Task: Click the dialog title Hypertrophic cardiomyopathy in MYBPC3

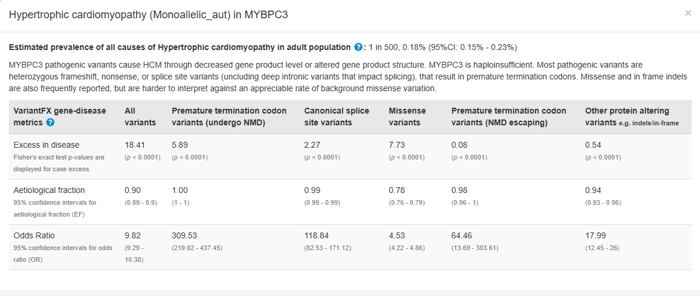Action: point(148,15)
